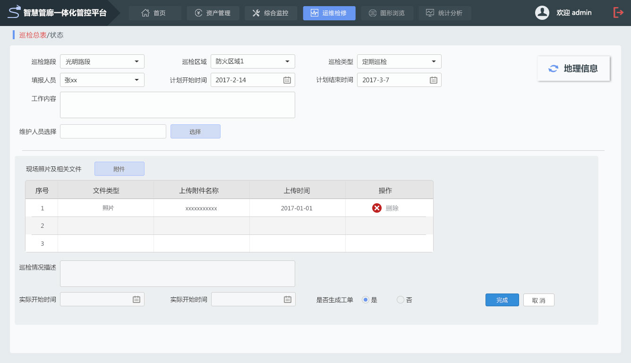Click the 附件 upload button
The image size is (631, 363).
click(x=119, y=169)
